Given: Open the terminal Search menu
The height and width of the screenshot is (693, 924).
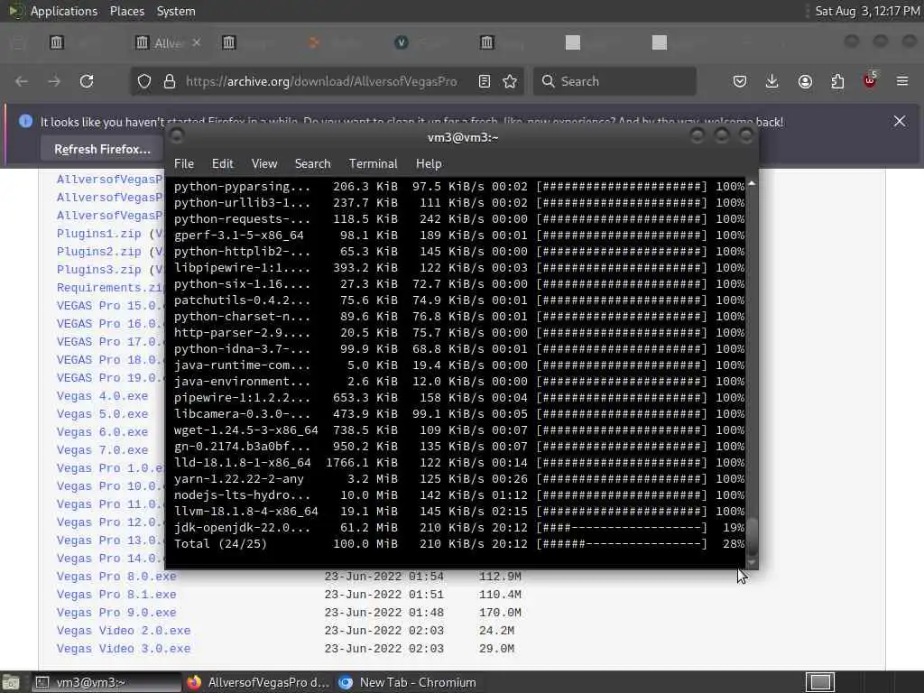Looking at the screenshot, I should point(312,164).
